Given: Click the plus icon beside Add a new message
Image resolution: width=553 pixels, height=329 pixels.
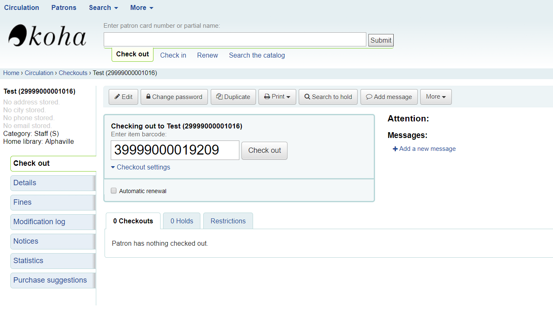Looking at the screenshot, I should pyautogui.click(x=395, y=149).
